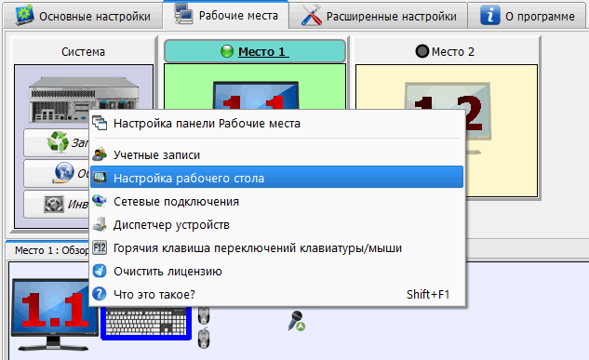Click the black status indicator of Место 2

coord(422,51)
